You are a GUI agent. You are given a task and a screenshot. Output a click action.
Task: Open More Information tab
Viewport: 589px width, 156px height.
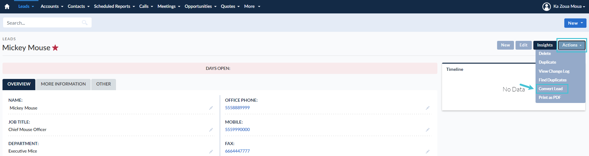click(63, 84)
